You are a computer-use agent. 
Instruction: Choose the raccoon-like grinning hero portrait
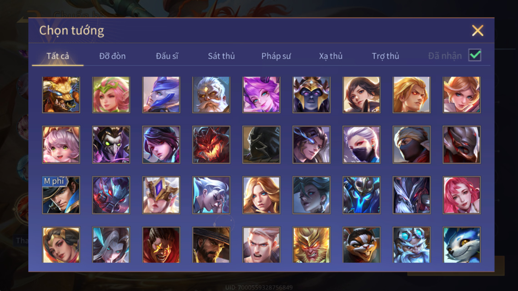(362, 245)
